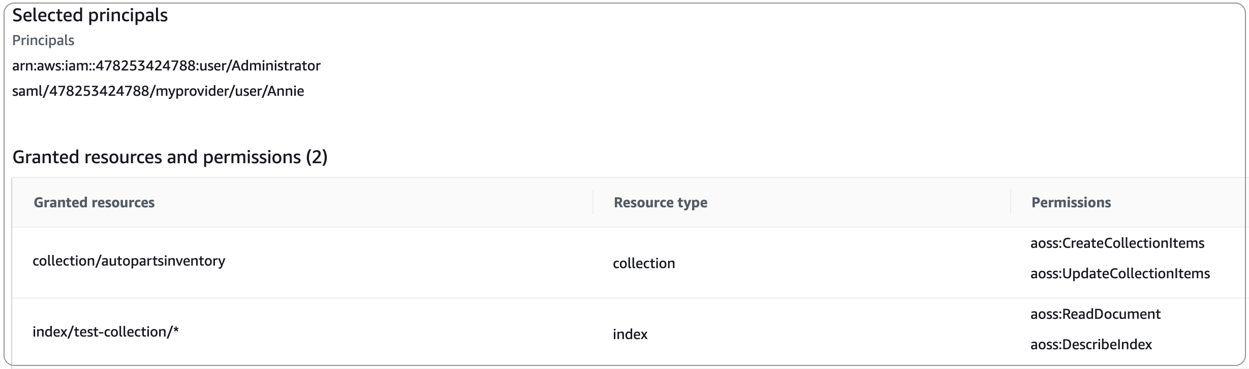Click the Granted resources and permissions heading

click(157, 157)
